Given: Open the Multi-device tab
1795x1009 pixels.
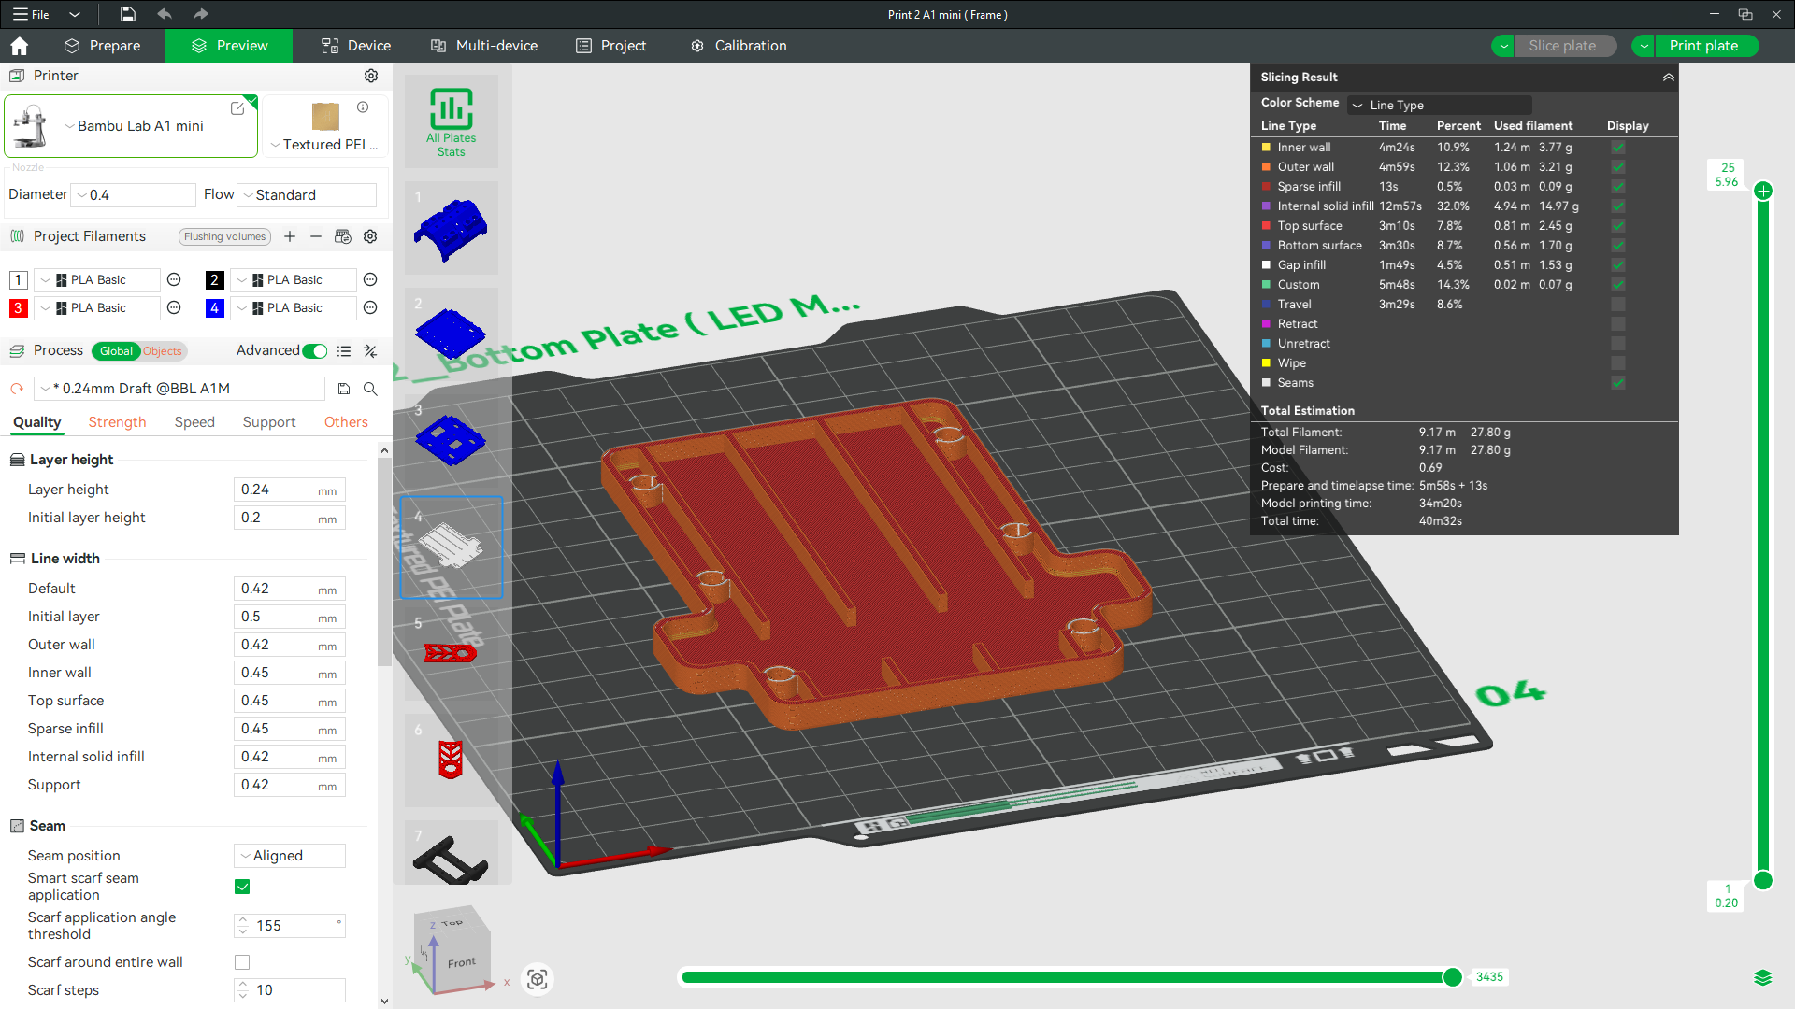Looking at the screenshot, I should point(484,46).
